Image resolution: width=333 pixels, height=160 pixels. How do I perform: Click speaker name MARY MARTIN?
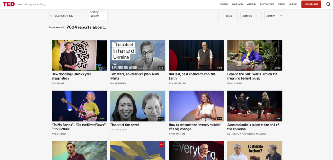(177, 134)
